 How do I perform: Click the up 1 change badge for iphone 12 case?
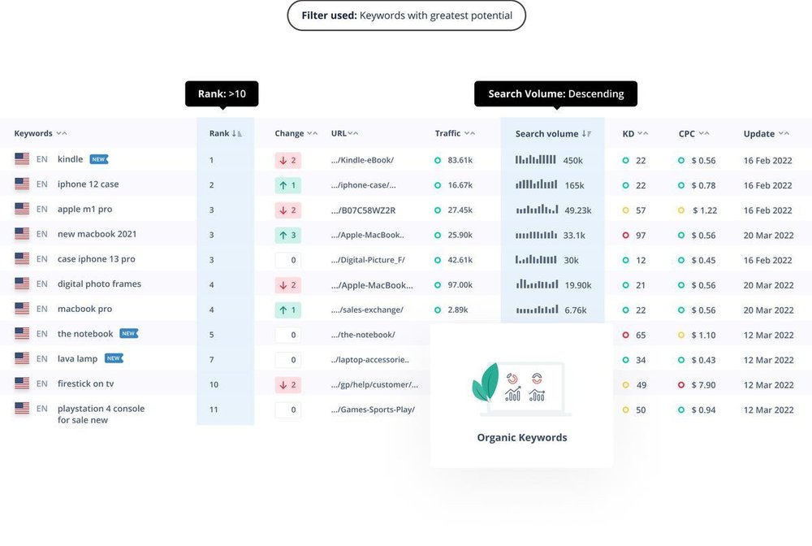coord(288,185)
